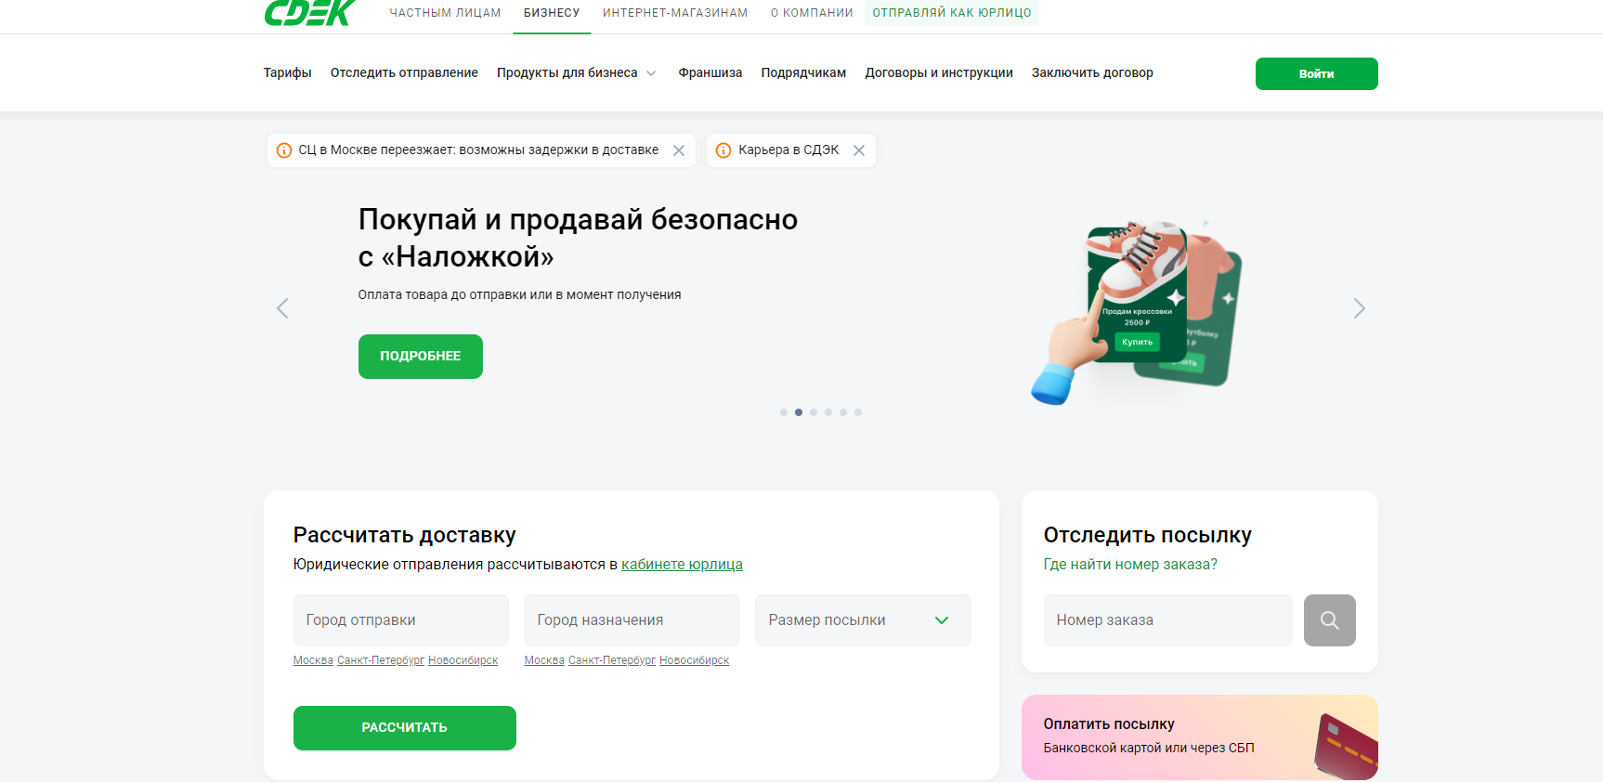Screen dimensions: 1603x782
Task: Expand 'Продукты для бизнеса' menu
Action: coord(576,73)
